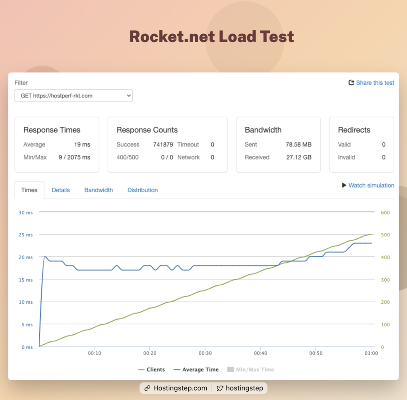Enable the Min/Max Time legend series
407x400 pixels.
coord(250,370)
